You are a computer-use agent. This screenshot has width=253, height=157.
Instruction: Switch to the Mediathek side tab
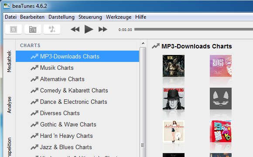pyautogui.click(x=9, y=61)
